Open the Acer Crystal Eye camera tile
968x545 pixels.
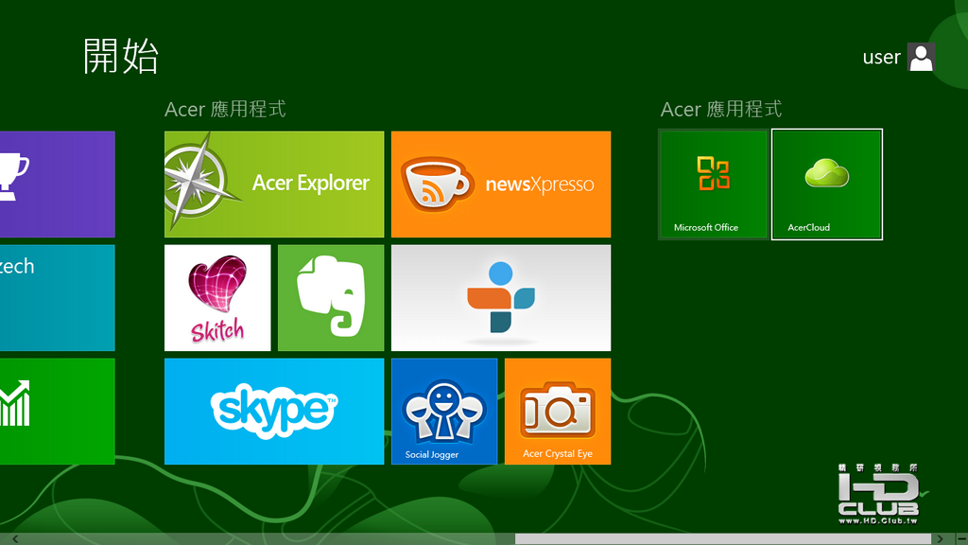click(x=558, y=412)
